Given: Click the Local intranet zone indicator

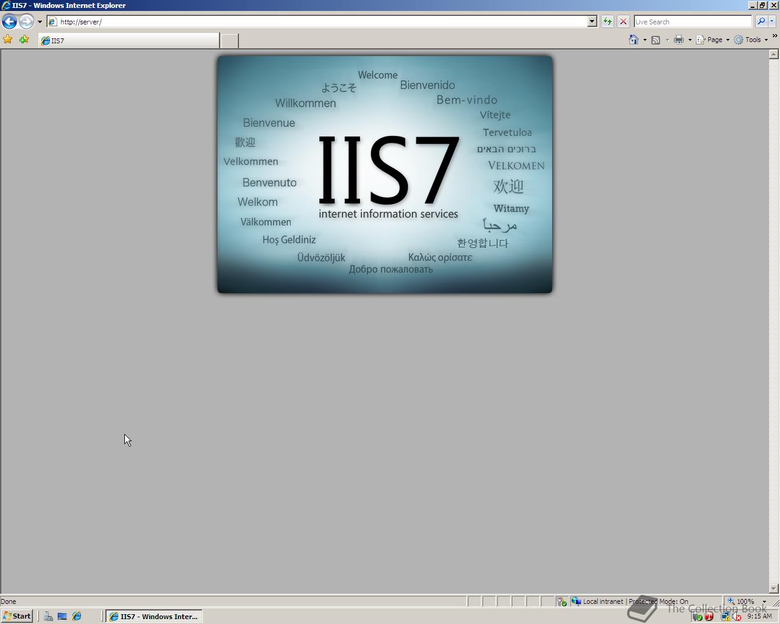Looking at the screenshot, I should click(645, 601).
